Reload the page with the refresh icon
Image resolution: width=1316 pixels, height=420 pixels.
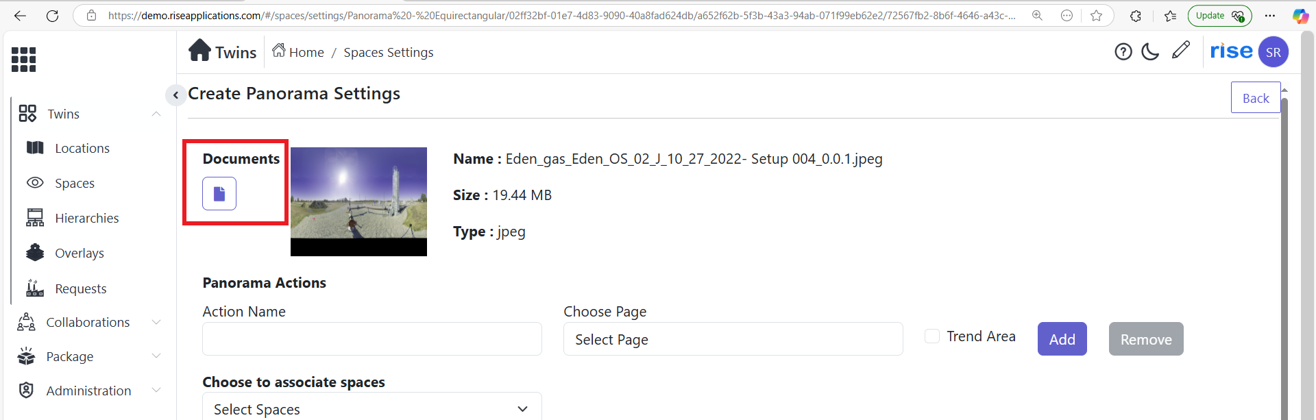click(x=53, y=15)
